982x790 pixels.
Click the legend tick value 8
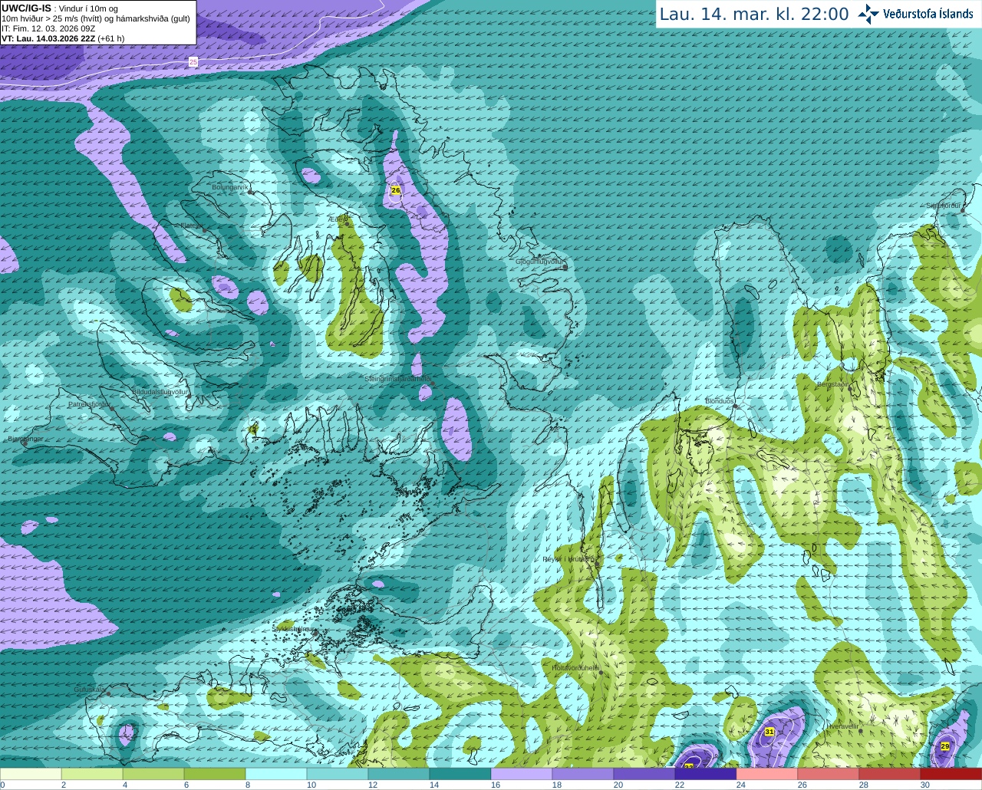(x=248, y=785)
